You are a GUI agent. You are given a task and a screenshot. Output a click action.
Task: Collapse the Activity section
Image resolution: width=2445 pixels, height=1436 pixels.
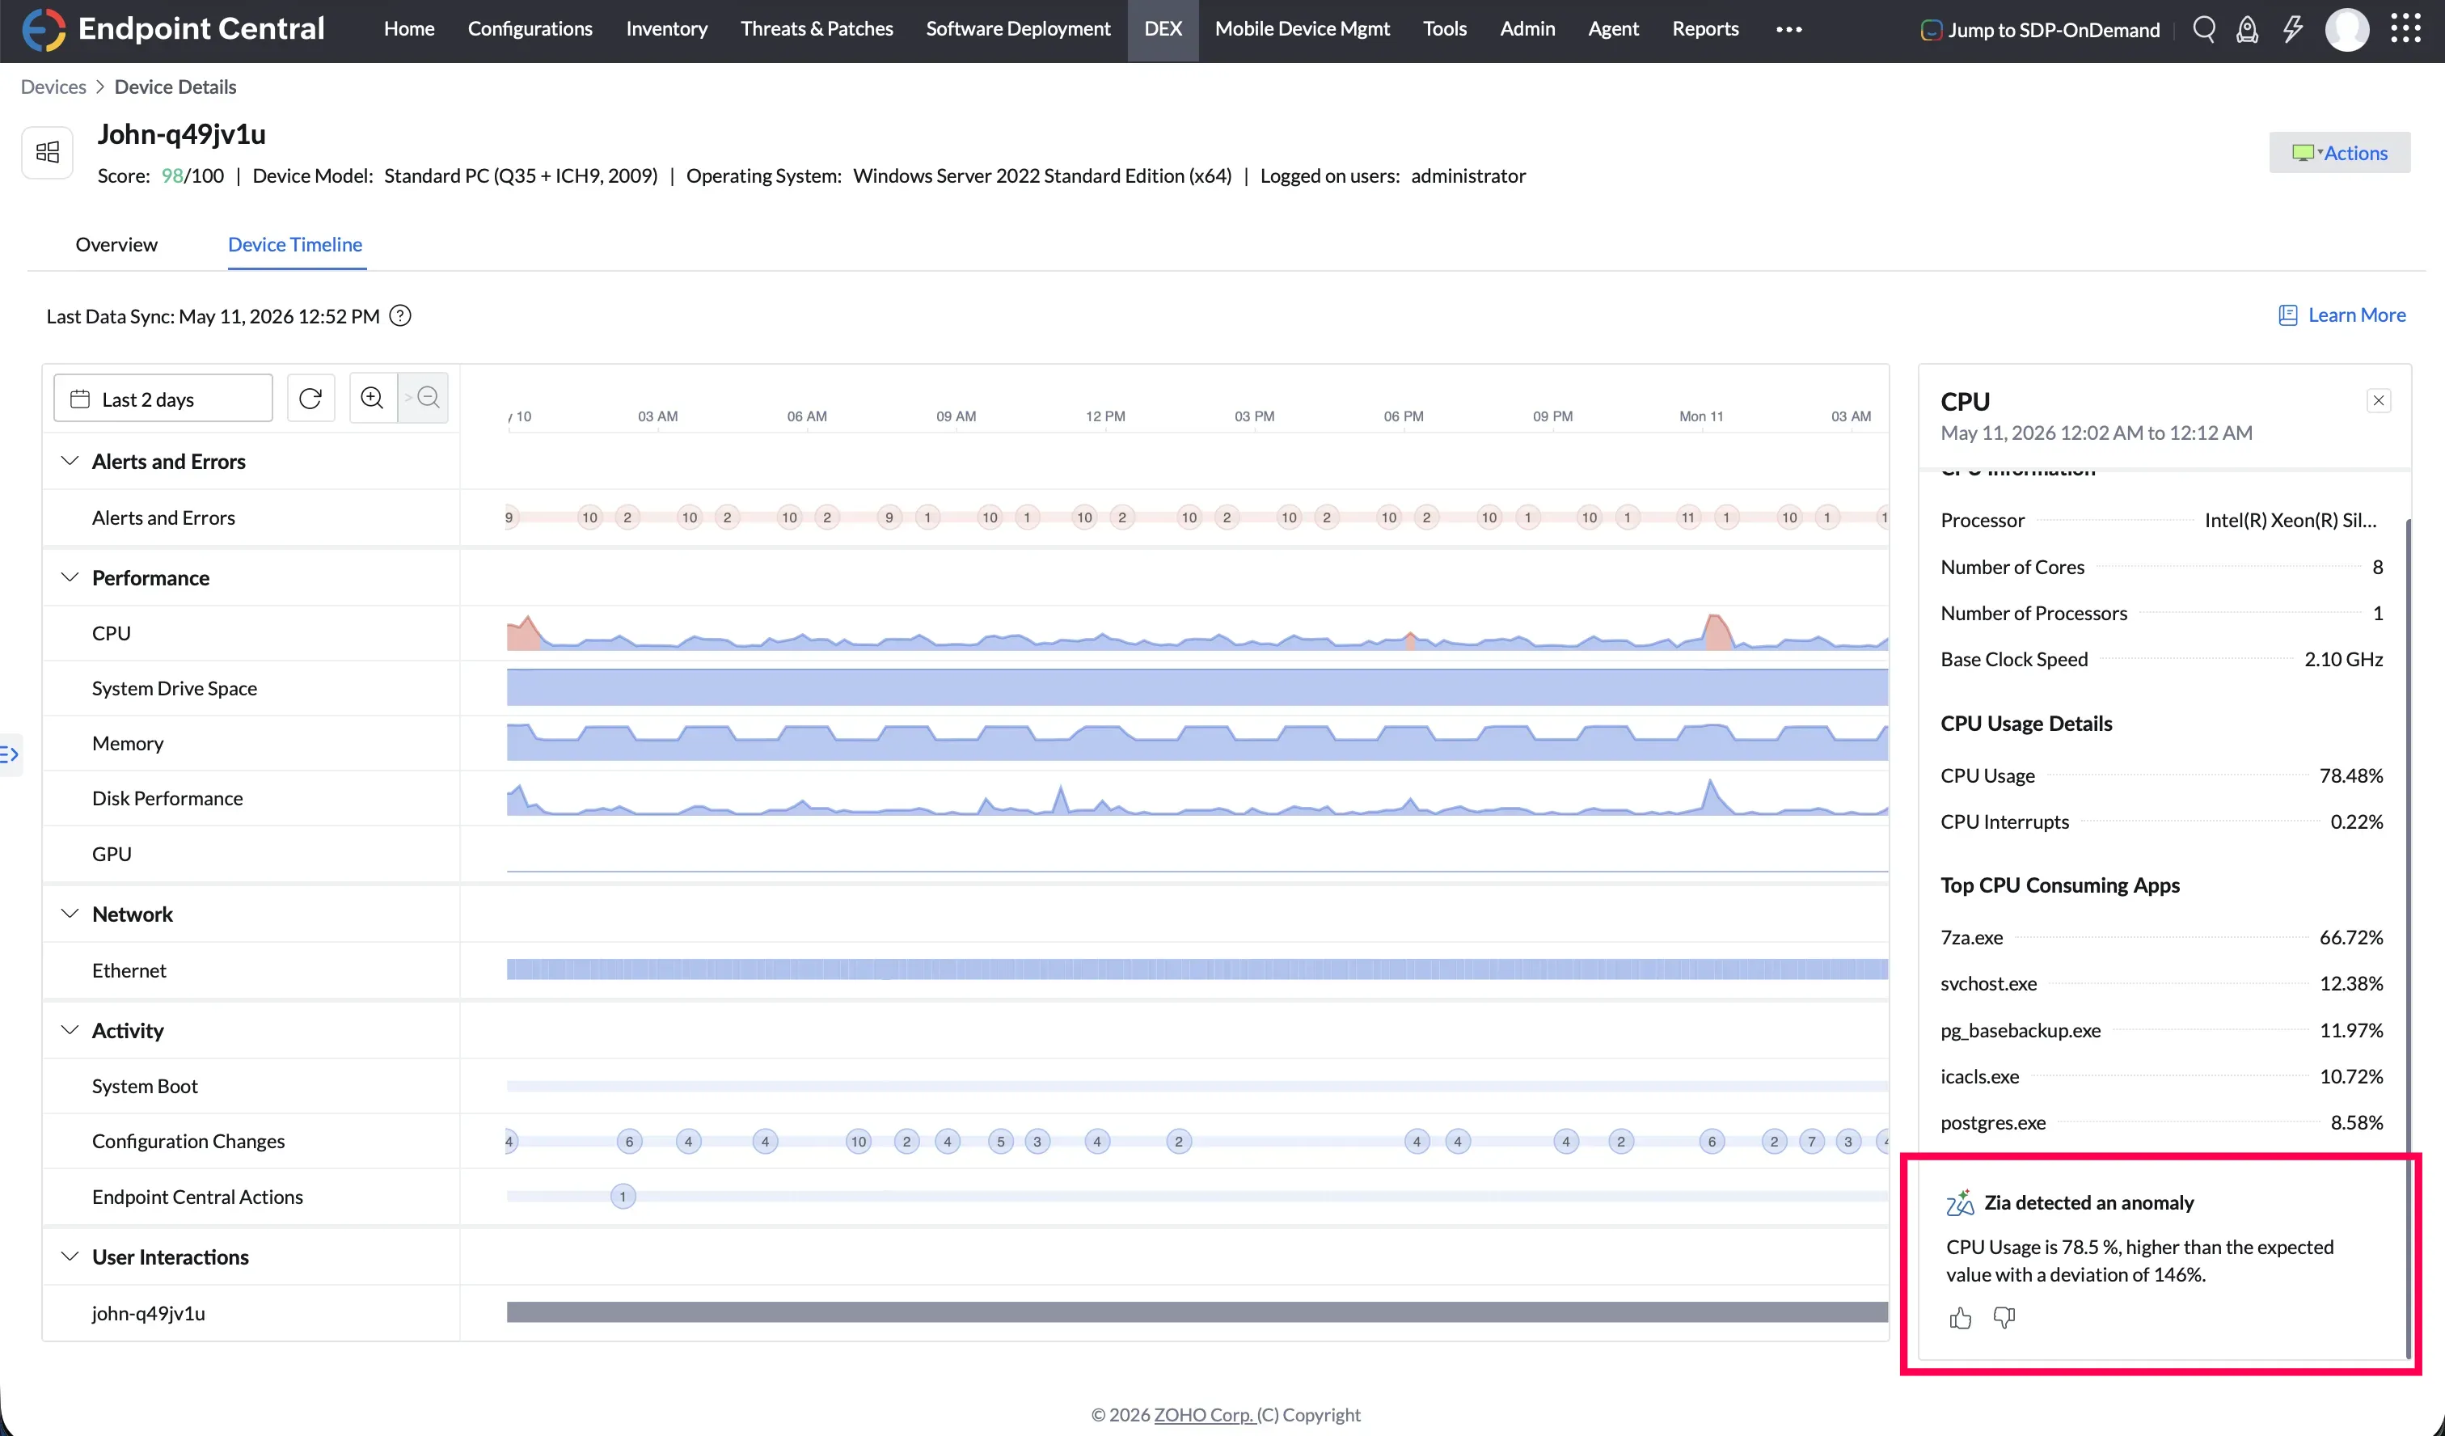click(69, 1030)
